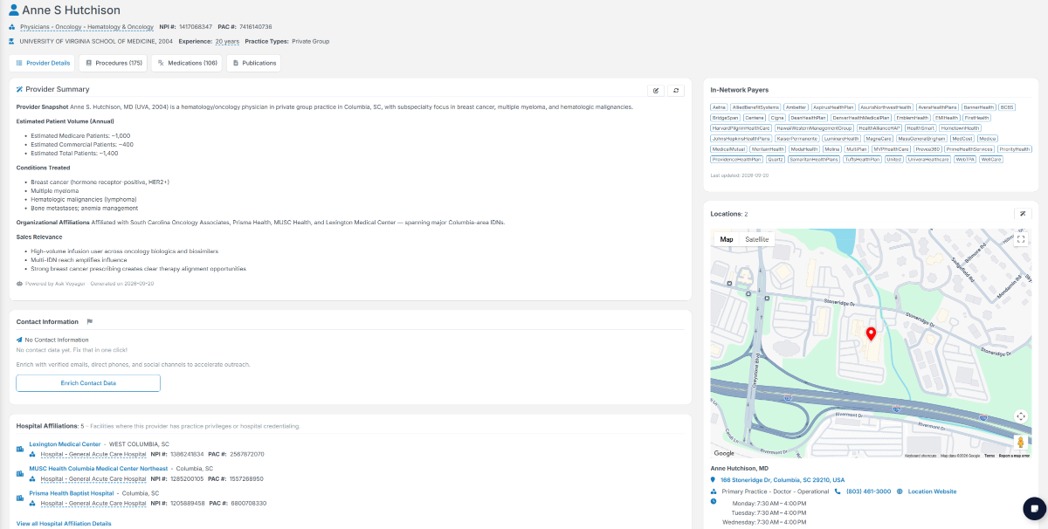1048x529 pixels.
Task: Click the WellCare payer tag
Action: coord(991,160)
